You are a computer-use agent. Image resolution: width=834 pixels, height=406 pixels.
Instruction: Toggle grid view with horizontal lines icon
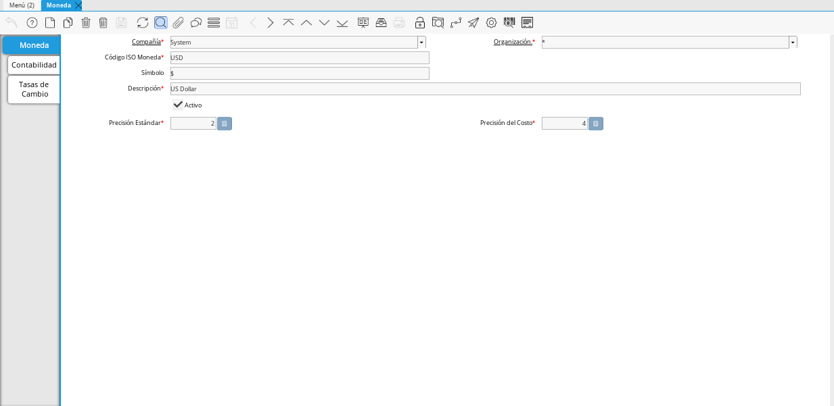click(x=214, y=22)
